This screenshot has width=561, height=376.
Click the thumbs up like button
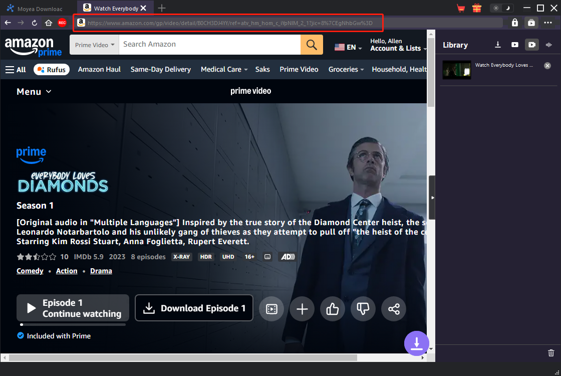(x=333, y=309)
